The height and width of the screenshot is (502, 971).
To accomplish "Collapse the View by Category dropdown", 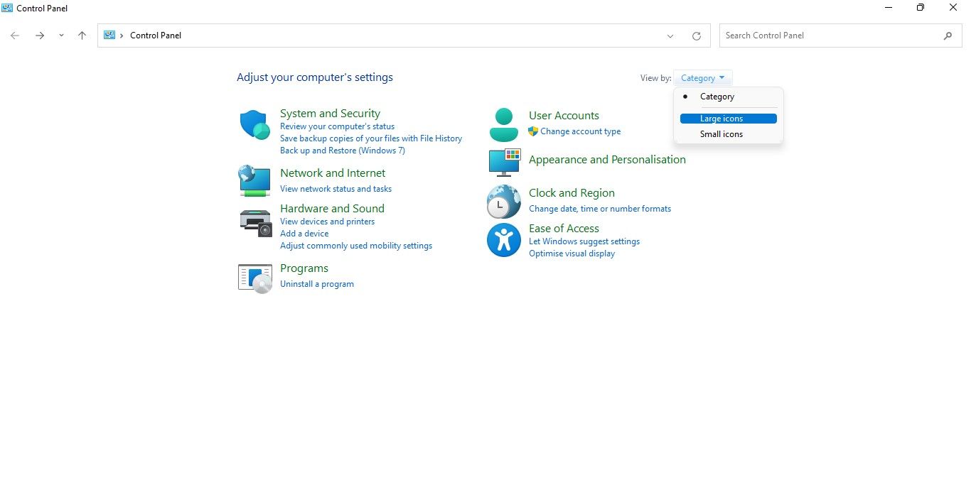I will pyautogui.click(x=702, y=78).
